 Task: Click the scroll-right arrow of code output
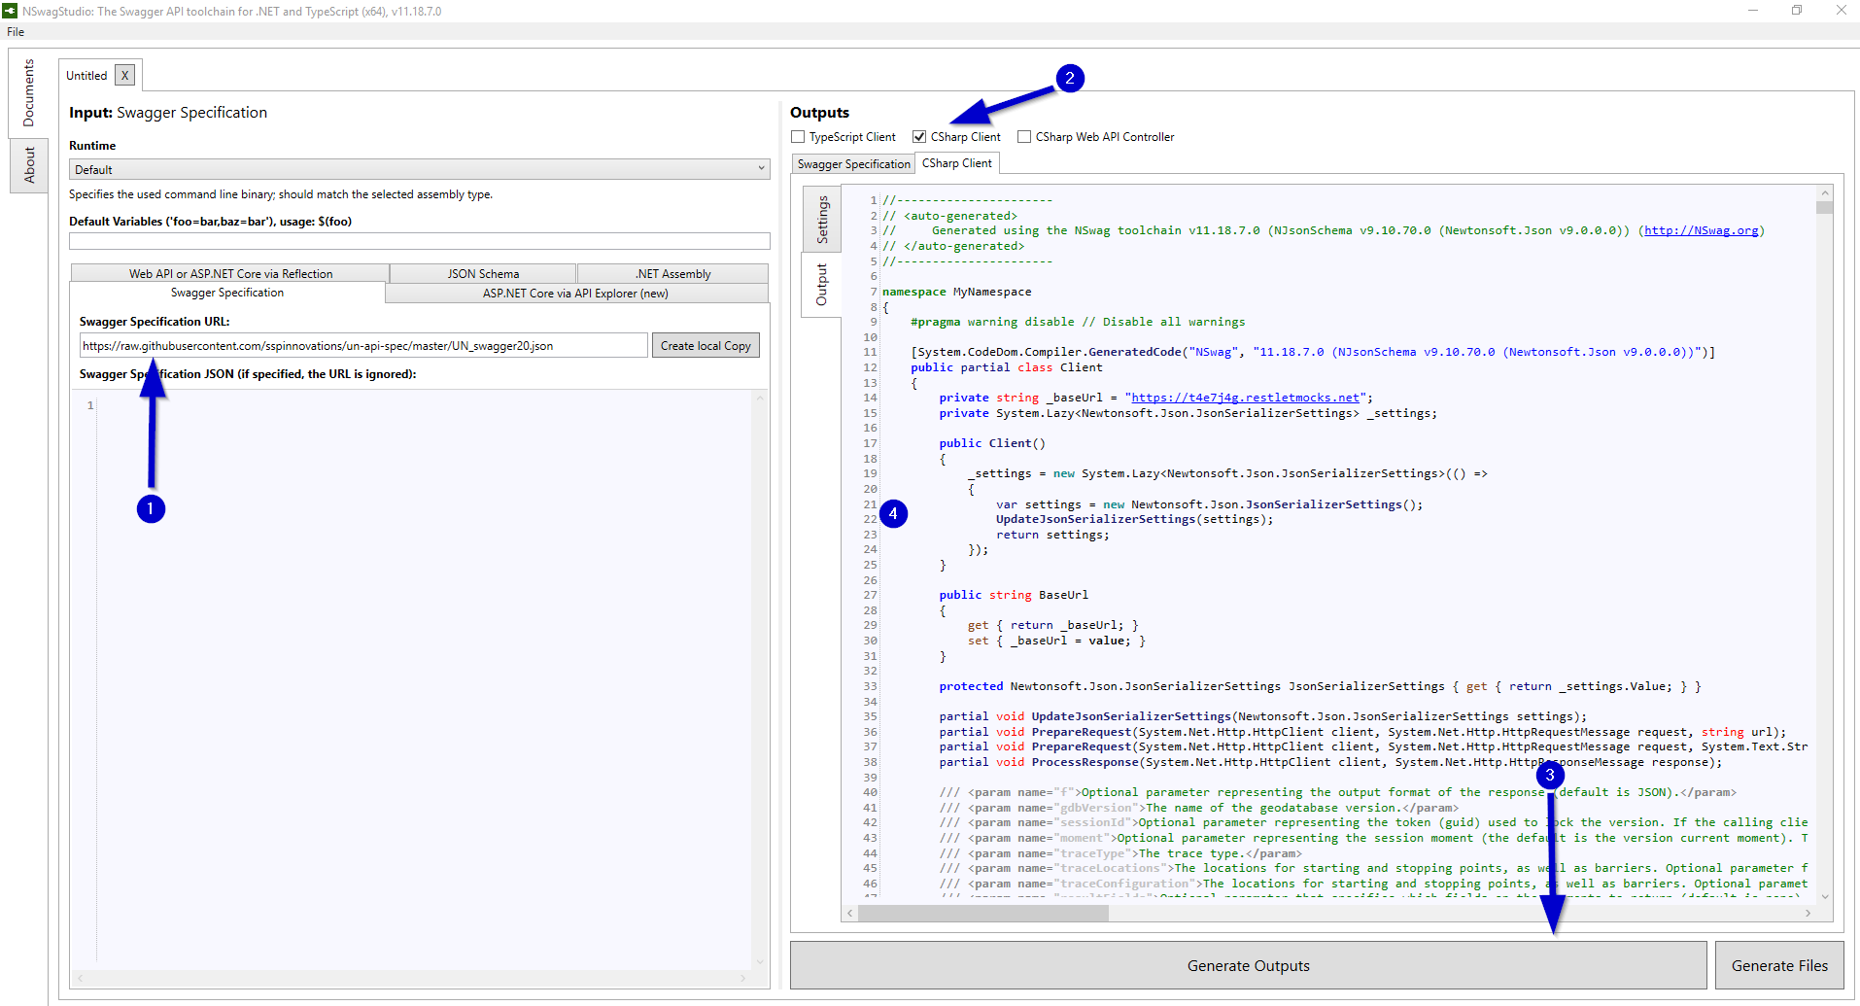pyautogui.click(x=1808, y=914)
